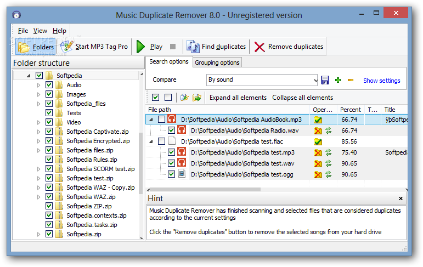Click the uncheck all items icon
This screenshot has height=267, width=423.
coord(168,98)
